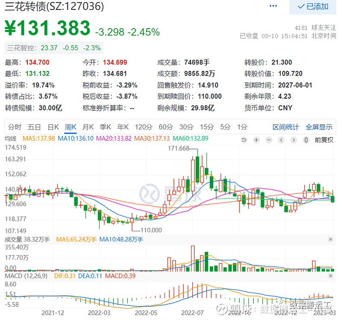Click the MA30:137.13 legend label
The height and width of the screenshot is (320, 342).
[x=152, y=138]
